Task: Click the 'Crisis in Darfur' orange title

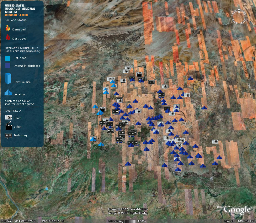Action: coord(16,15)
